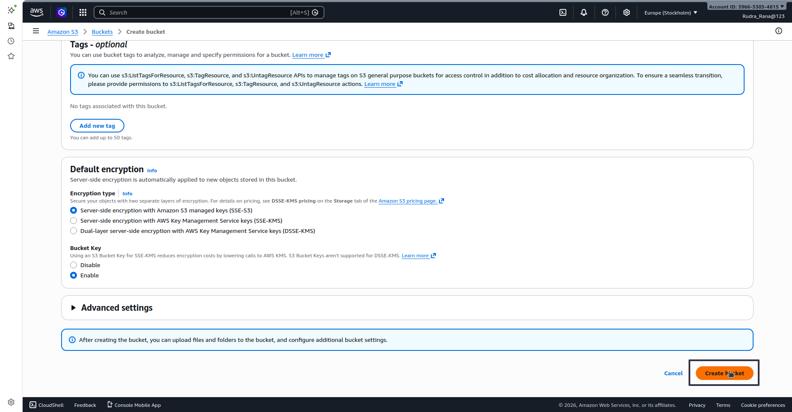This screenshot has height=412, width=792.
Task: Click the sidebar gear icon at bottom
Action: coord(11,402)
